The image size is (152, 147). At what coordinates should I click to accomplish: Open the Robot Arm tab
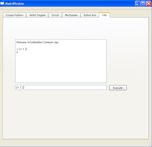pos(90,15)
